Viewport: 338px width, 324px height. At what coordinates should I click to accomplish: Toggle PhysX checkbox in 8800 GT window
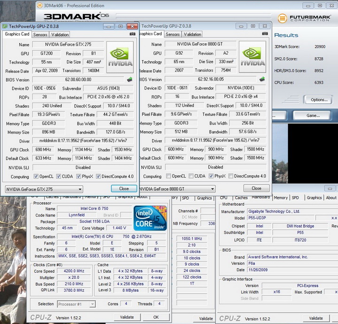point(211,176)
